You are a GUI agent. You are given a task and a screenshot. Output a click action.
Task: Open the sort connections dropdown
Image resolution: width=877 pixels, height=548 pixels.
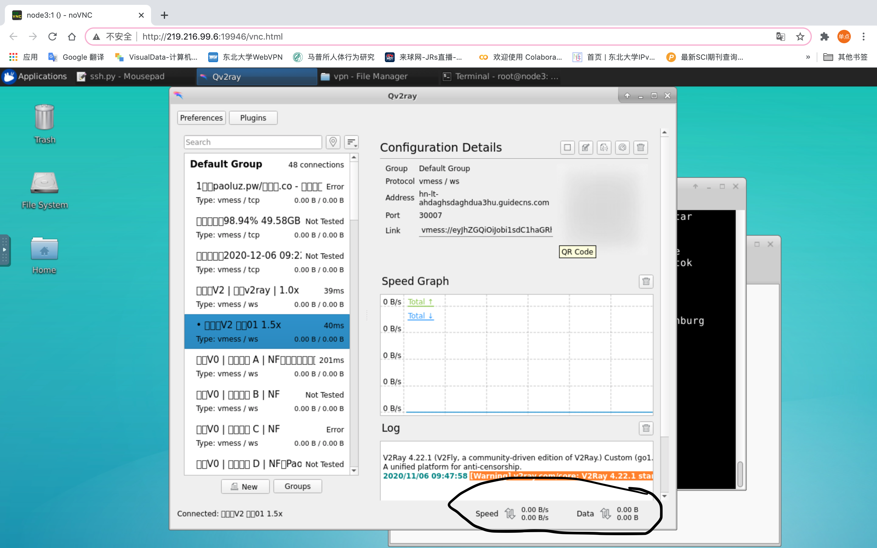coord(351,142)
